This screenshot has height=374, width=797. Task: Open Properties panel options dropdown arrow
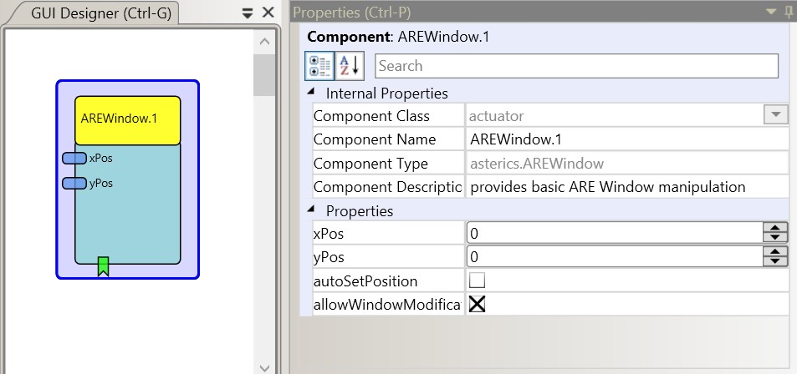pyautogui.click(x=772, y=13)
